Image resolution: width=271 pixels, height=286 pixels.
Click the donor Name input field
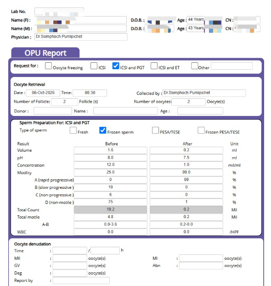pos(125,111)
